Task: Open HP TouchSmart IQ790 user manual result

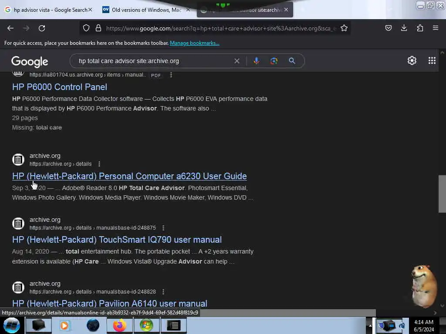Action: tap(117, 240)
